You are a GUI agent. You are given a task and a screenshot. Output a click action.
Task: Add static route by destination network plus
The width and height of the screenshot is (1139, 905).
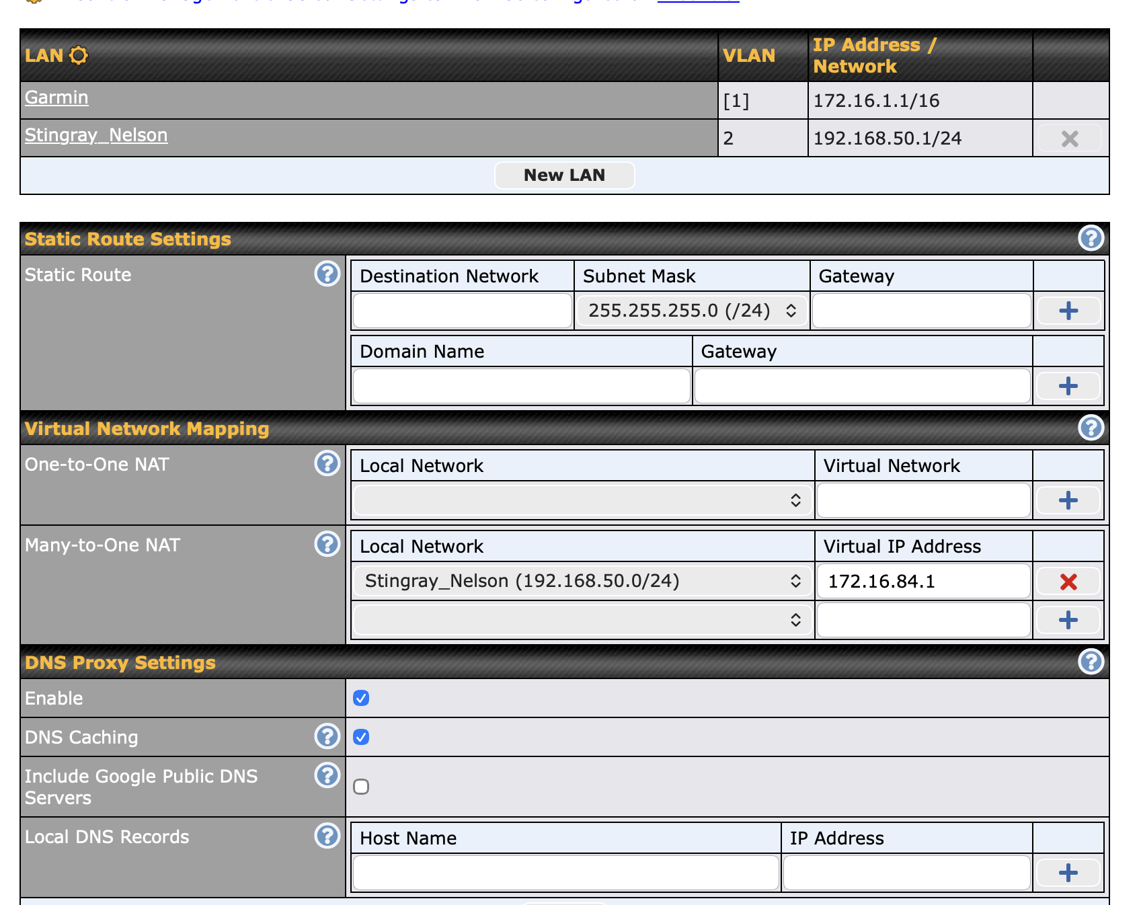click(1068, 311)
